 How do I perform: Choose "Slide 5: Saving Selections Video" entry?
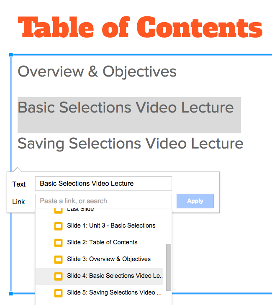(114, 292)
